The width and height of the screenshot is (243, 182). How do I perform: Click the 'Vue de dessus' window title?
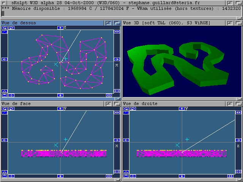pos(19,23)
